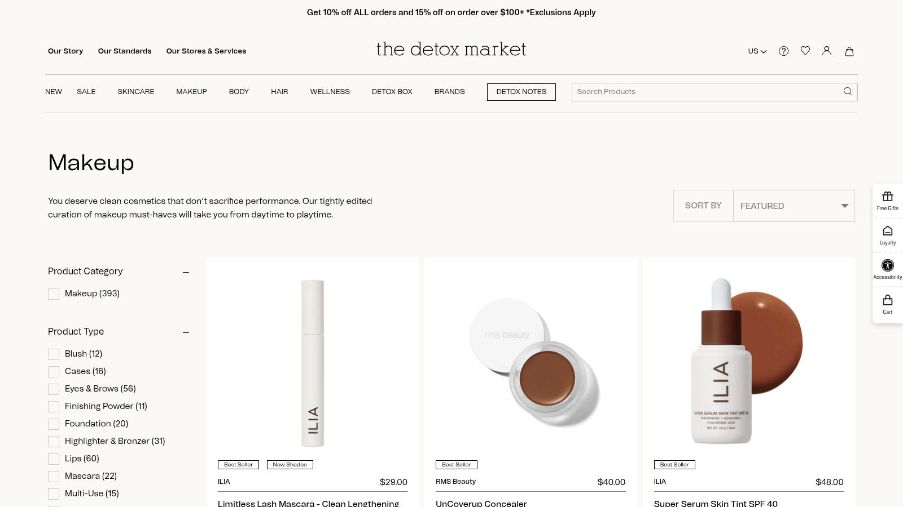The height and width of the screenshot is (507, 903).
Task: Click the $40.00 price on concealer card
Action: pos(611,482)
